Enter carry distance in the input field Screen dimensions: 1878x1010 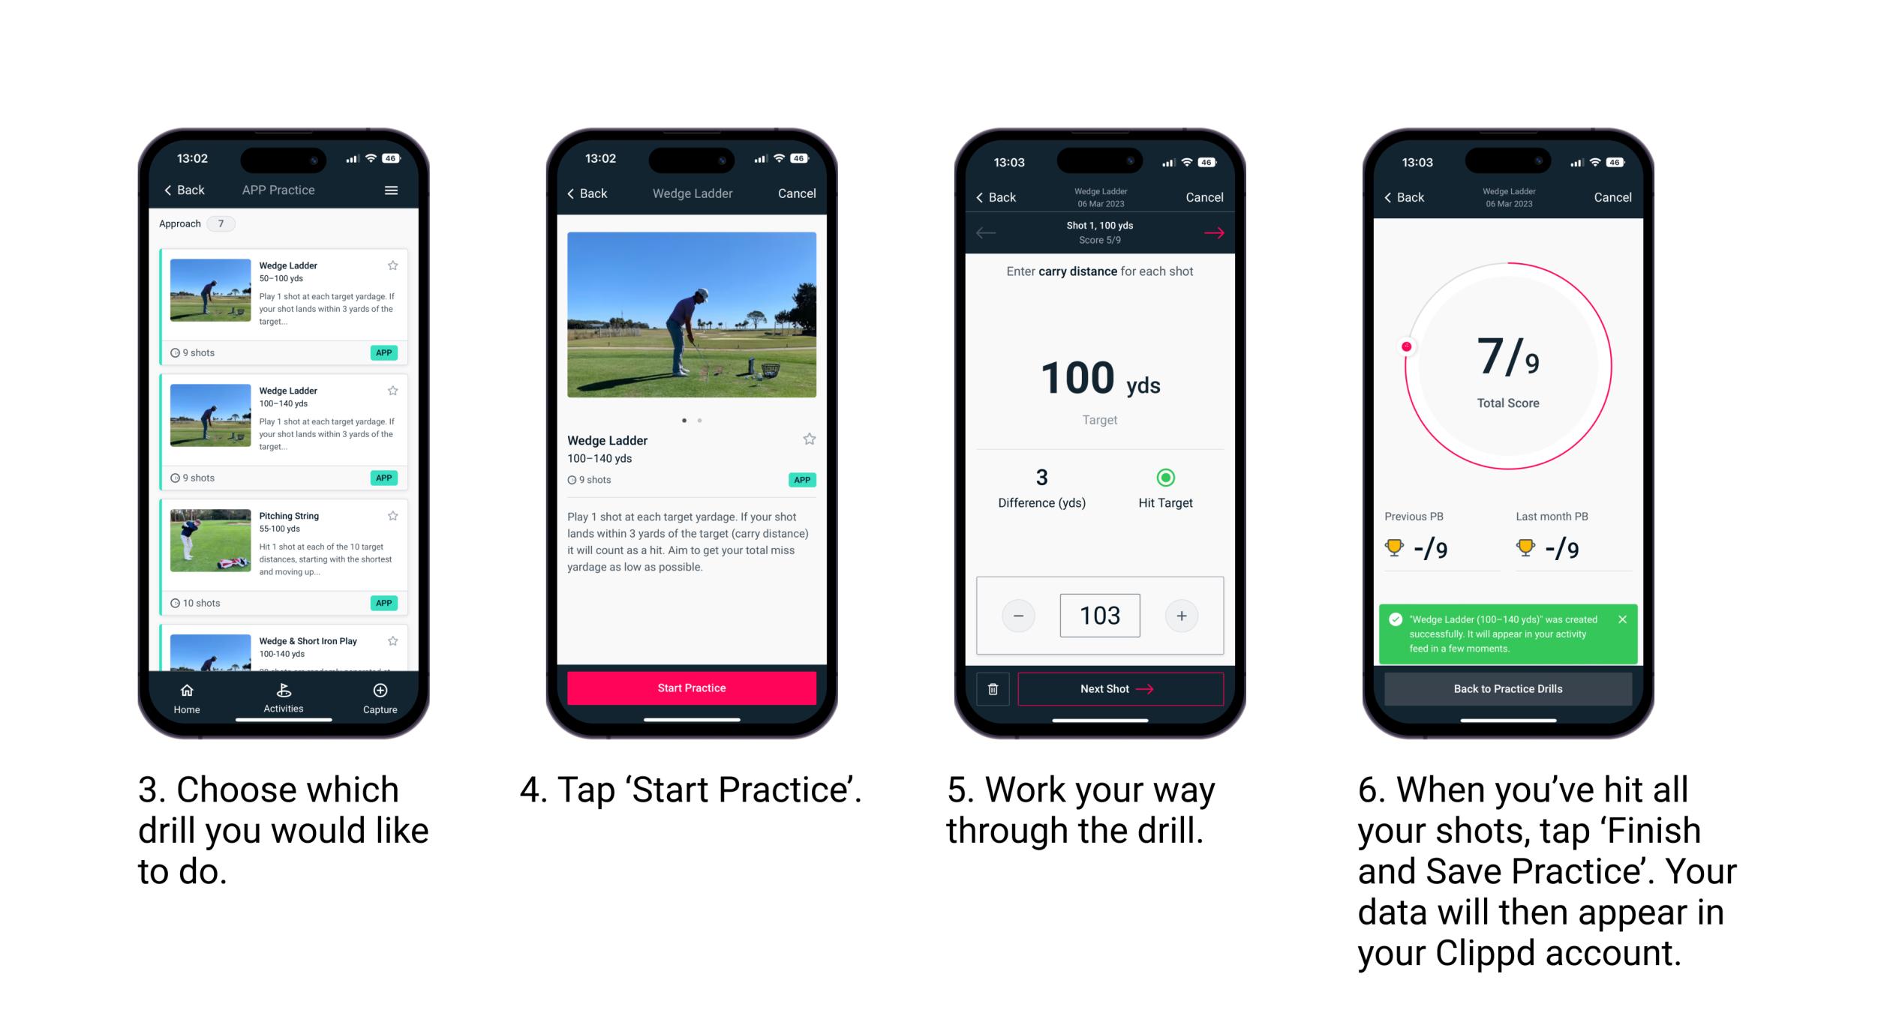pyautogui.click(x=1099, y=616)
